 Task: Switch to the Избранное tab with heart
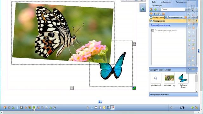(191, 17)
